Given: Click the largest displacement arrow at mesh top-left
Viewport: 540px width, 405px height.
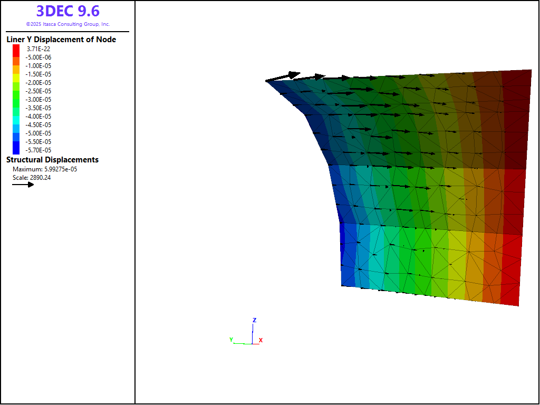Looking at the screenshot, I should (283, 77).
